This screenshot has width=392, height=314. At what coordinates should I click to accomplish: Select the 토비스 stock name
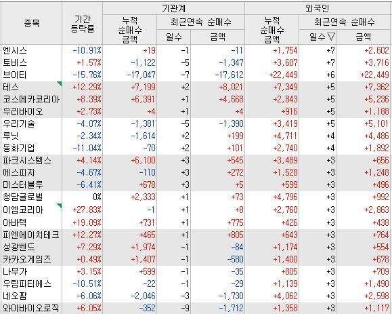point(15,62)
